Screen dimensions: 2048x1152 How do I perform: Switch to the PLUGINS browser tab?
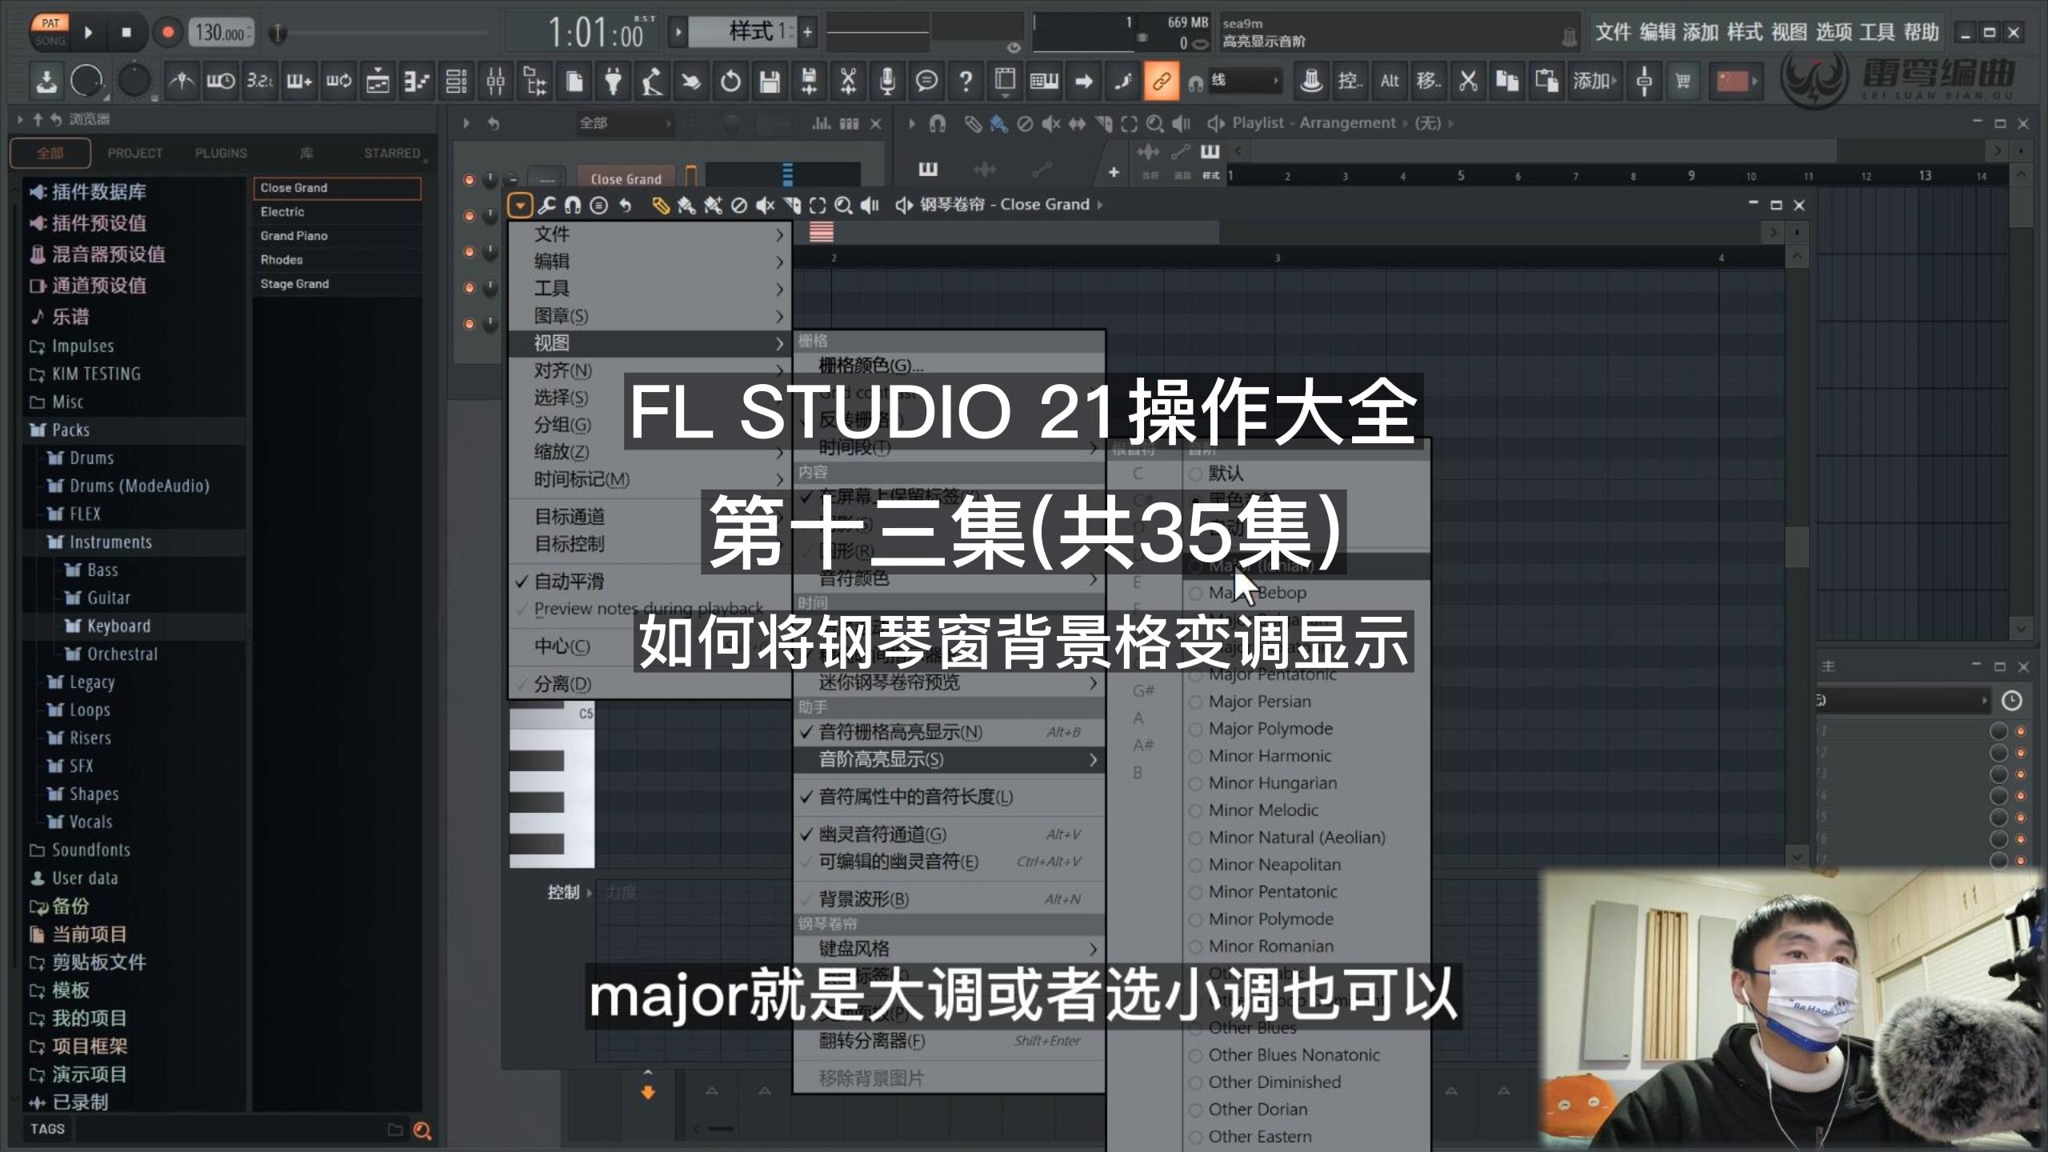pyautogui.click(x=221, y=153)
